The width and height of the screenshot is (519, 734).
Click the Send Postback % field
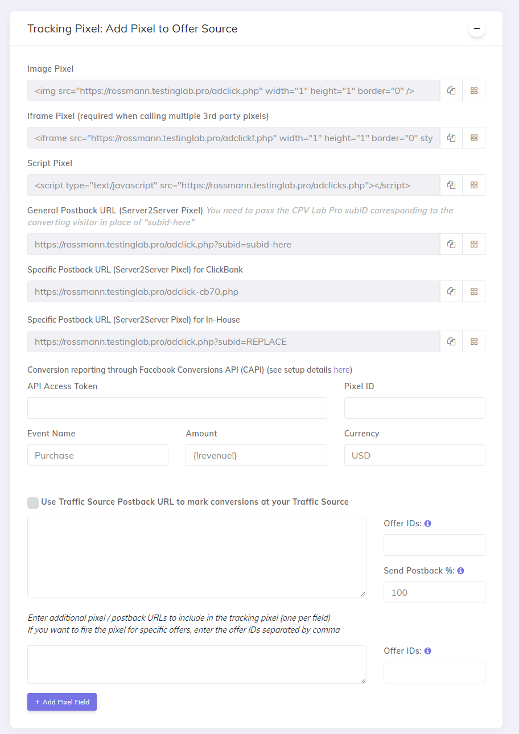(434, 592)
